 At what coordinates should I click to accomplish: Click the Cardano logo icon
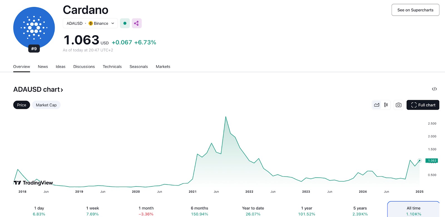click(34, 28)
